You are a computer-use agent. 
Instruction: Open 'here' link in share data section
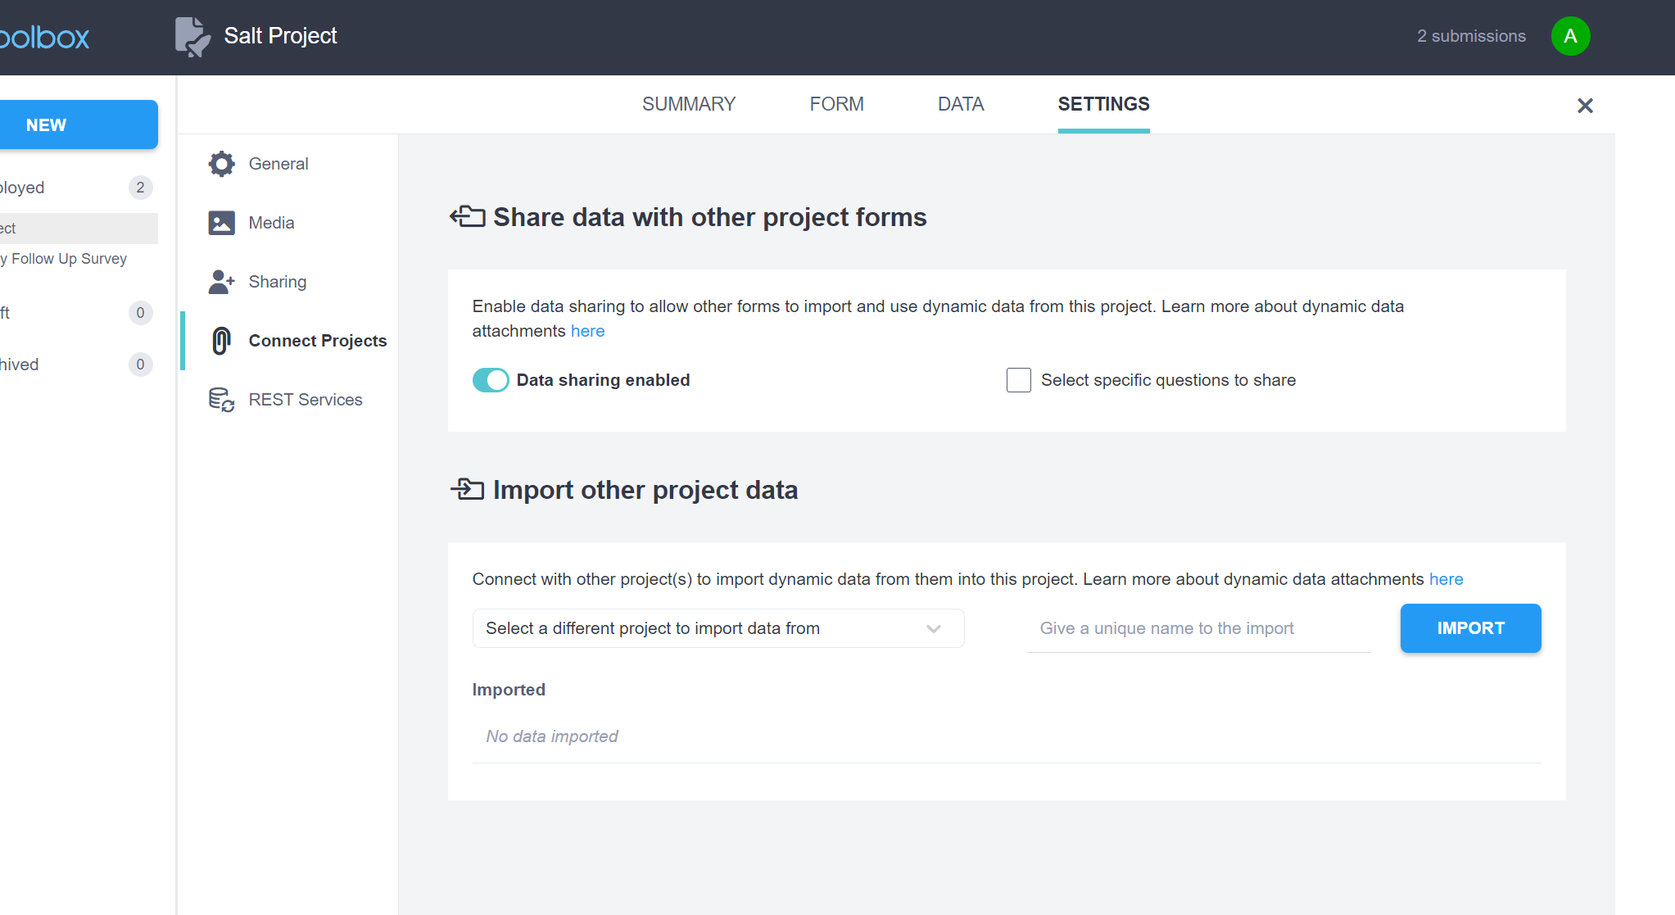click(587, 331)
